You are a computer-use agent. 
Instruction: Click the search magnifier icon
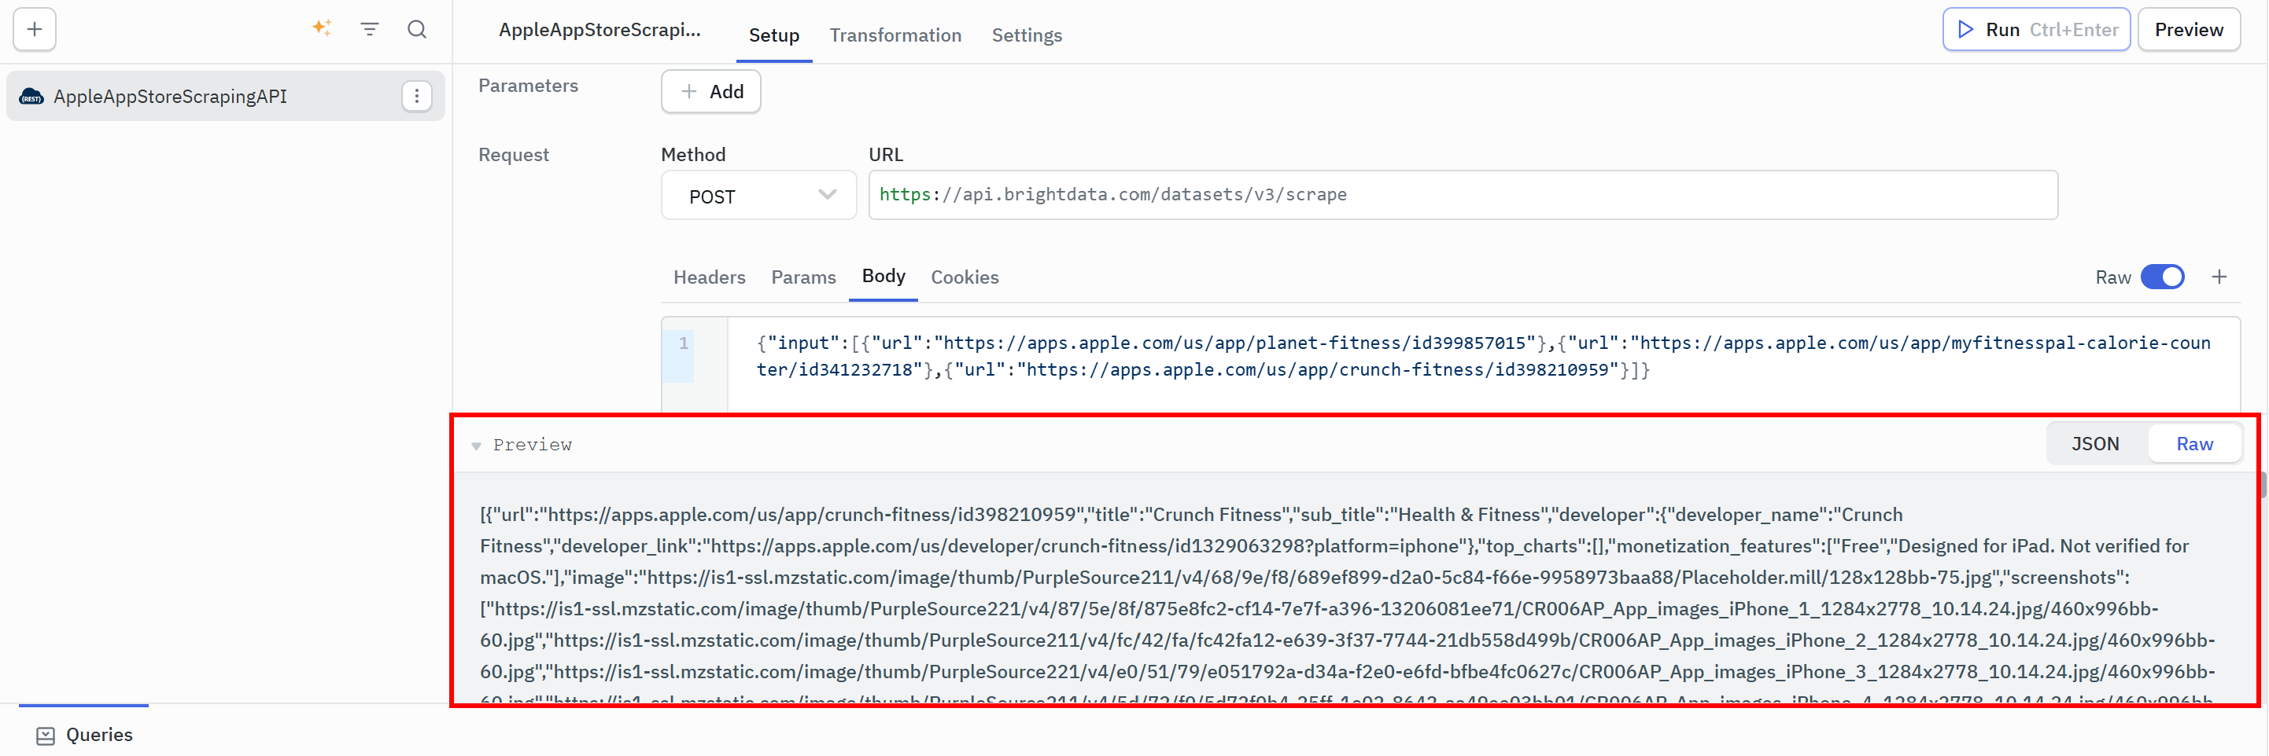[417, 29]
